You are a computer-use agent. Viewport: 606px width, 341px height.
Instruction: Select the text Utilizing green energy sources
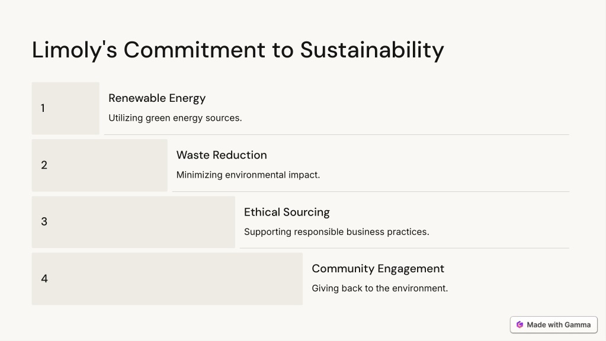[x=175, y=118]
